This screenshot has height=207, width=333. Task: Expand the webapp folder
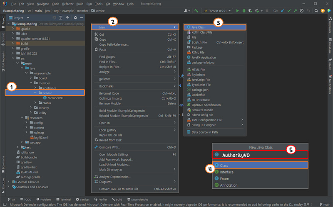pyautogui.click(x=22, y=142)
